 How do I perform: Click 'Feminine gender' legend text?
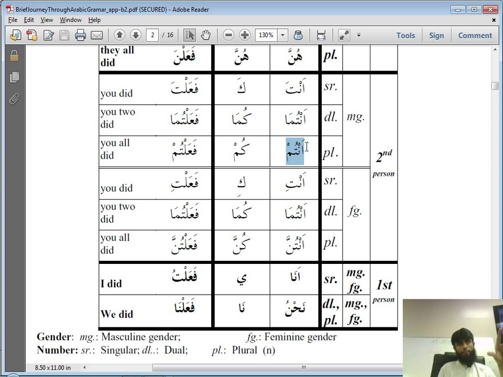point(301,337)
